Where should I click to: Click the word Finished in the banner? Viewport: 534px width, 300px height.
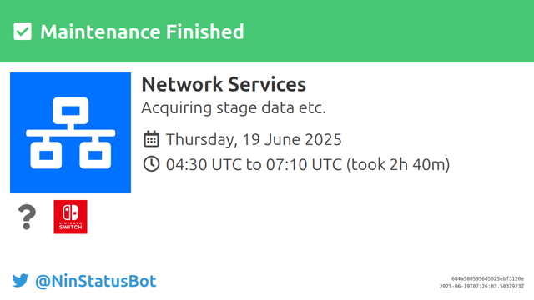pyautogui.click(x=205, y=32)
